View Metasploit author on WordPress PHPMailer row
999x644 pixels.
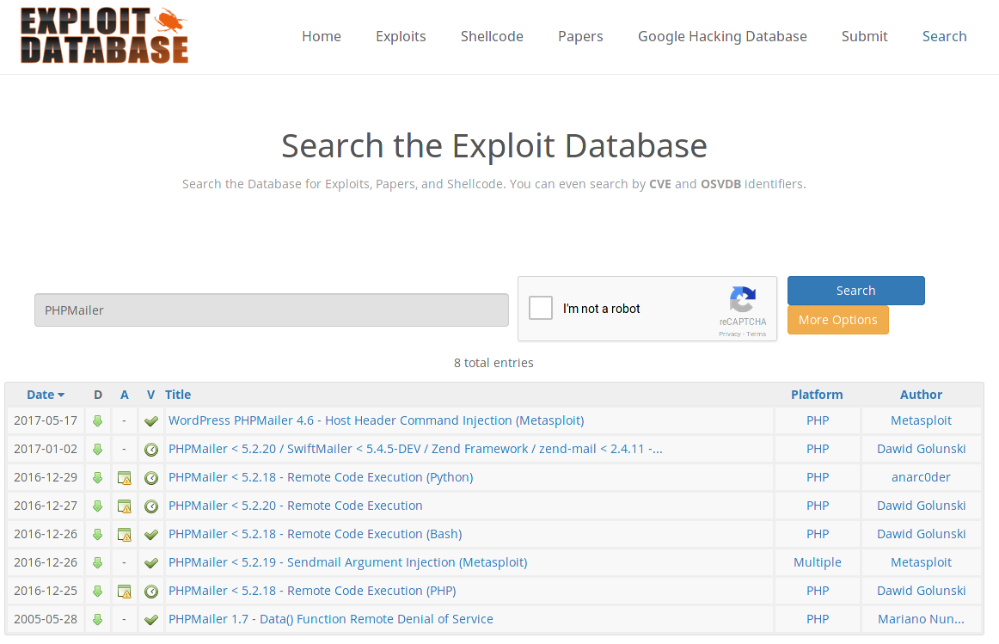pyautogui.click(x=921, y=420)
